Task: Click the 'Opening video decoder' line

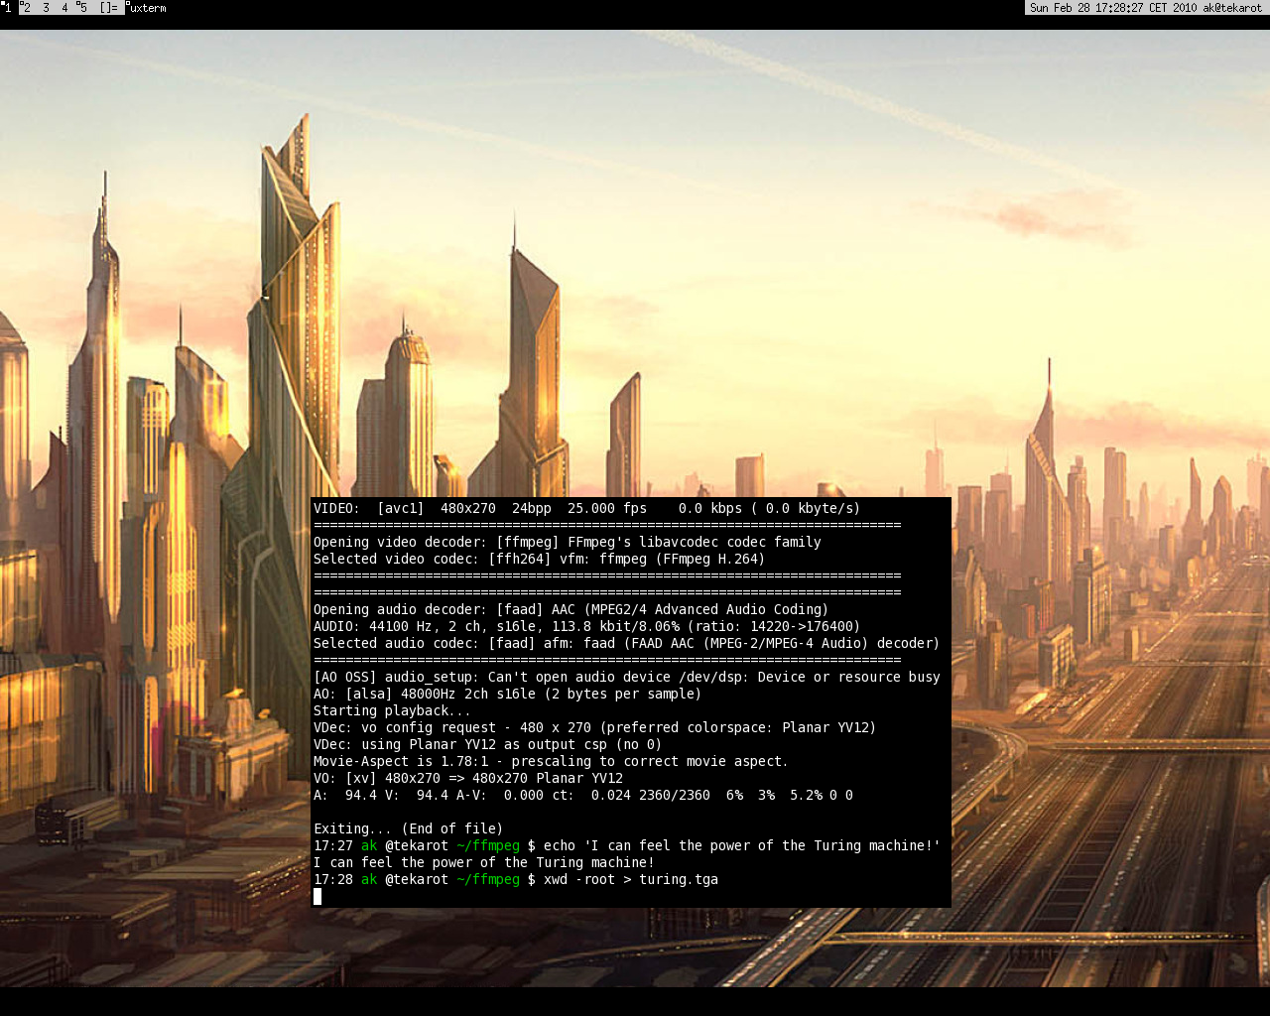Action: (x=568, y=542)
